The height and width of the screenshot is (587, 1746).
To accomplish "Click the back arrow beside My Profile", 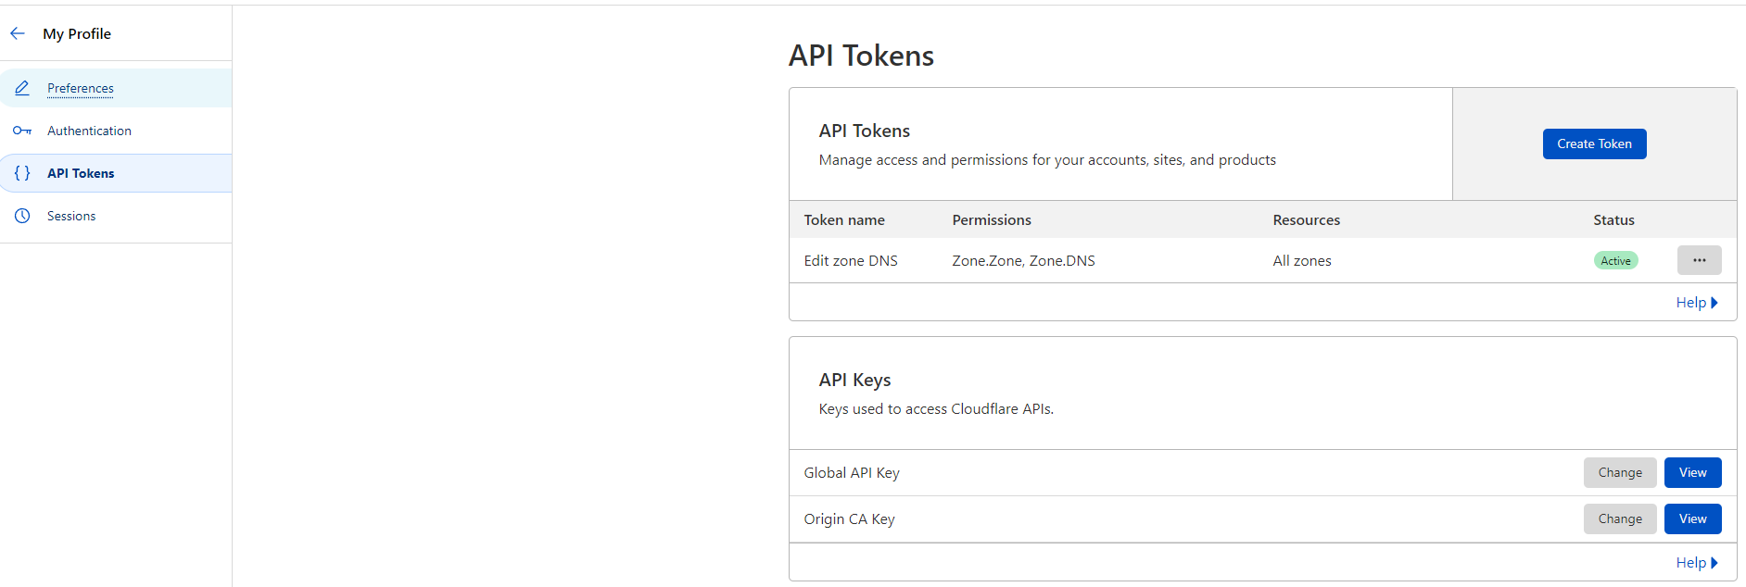I will pyautogui.click(x=18, y=33).
